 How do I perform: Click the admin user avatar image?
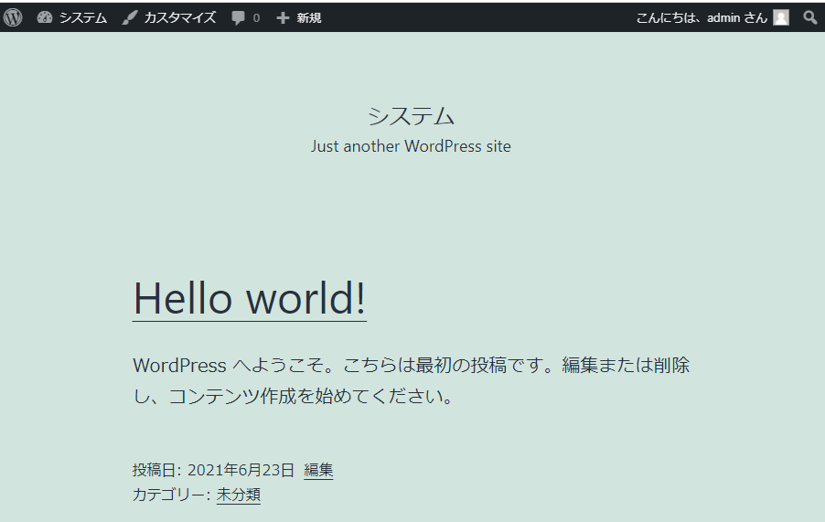(780, 17)
